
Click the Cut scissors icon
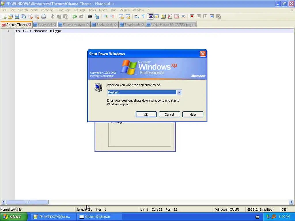[x=52, y=16]
